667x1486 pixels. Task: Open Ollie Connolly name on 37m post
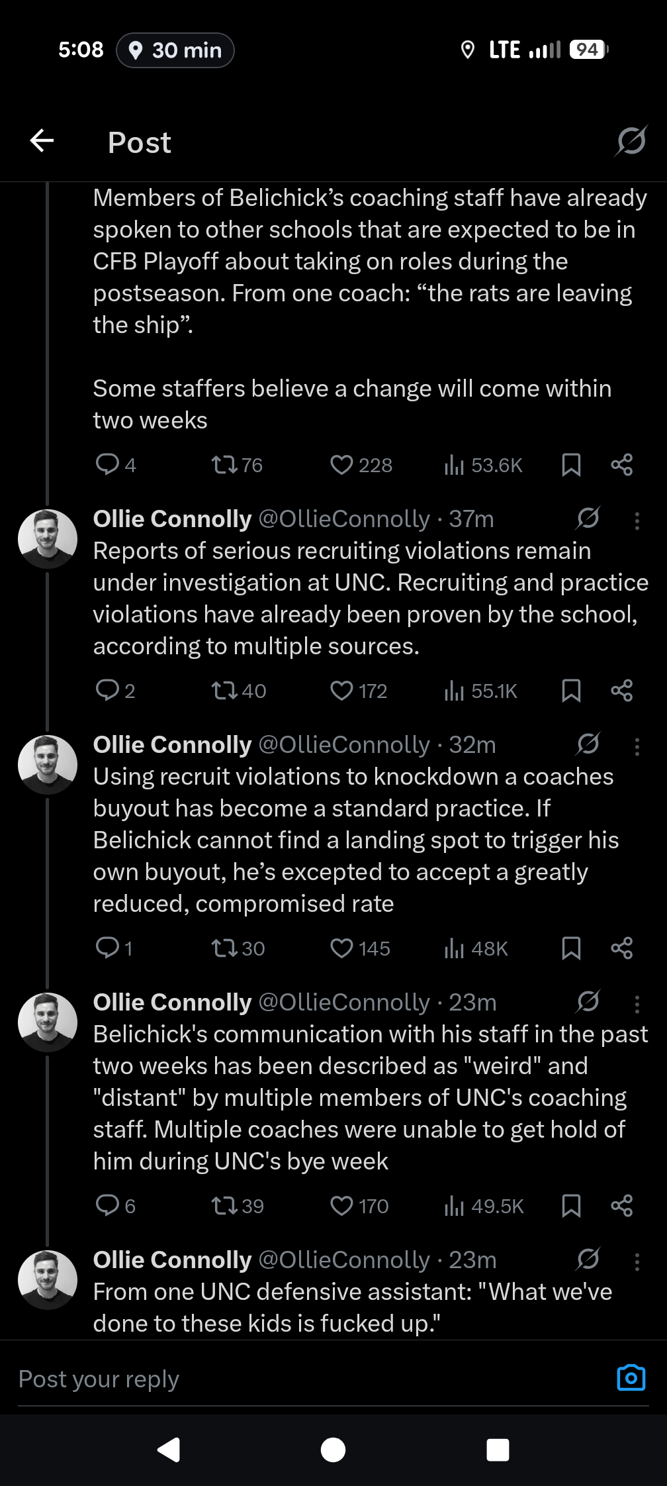pos(172,519)
